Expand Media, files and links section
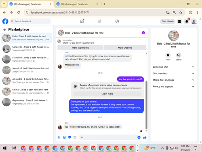 pyautogui.click(x=173, y=80)
